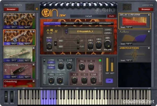Click the Pitch wheel

[6, 96]
